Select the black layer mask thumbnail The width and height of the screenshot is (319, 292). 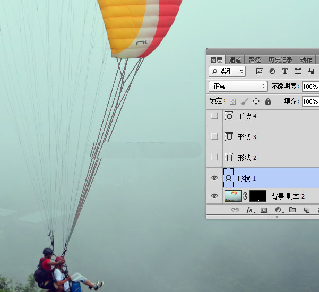tap(257, 196)
